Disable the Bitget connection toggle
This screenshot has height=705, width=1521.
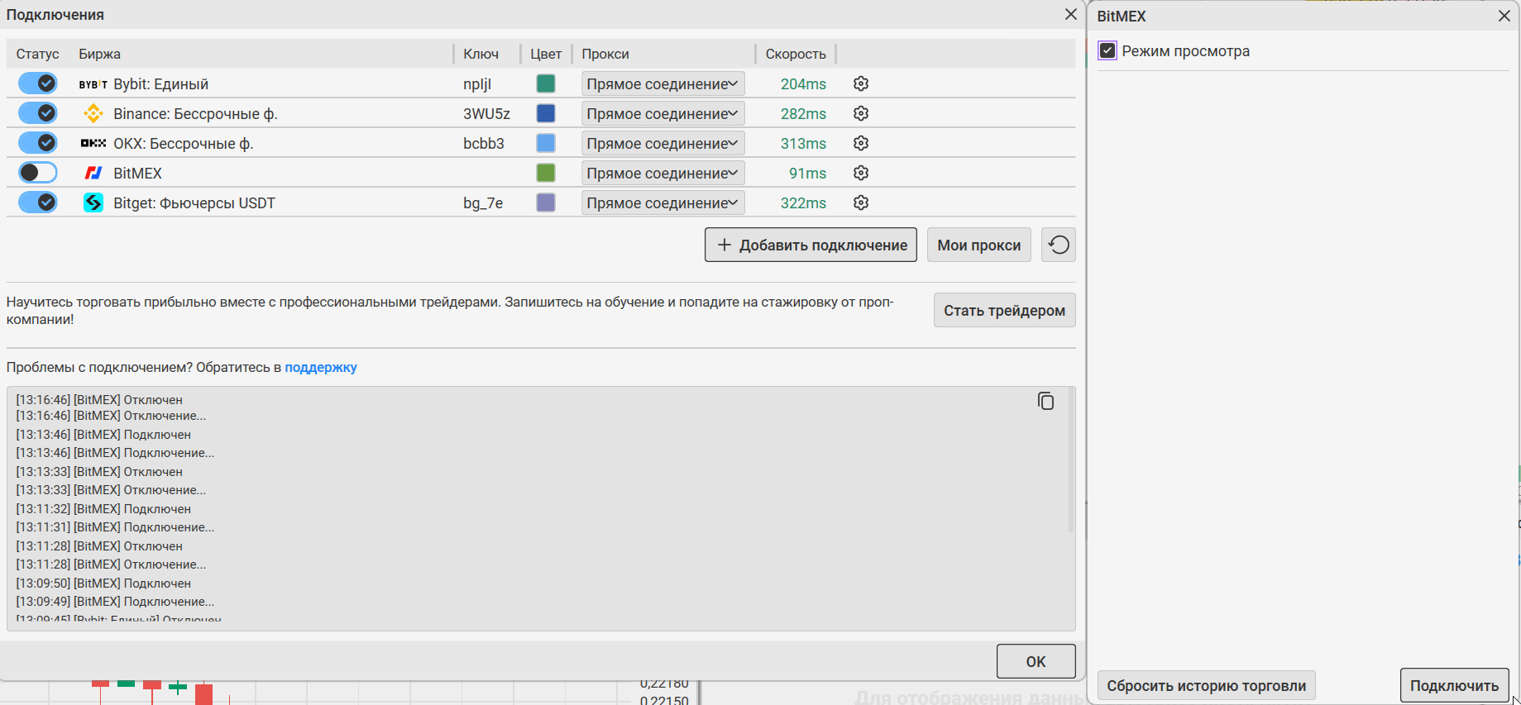click(38, 202)
